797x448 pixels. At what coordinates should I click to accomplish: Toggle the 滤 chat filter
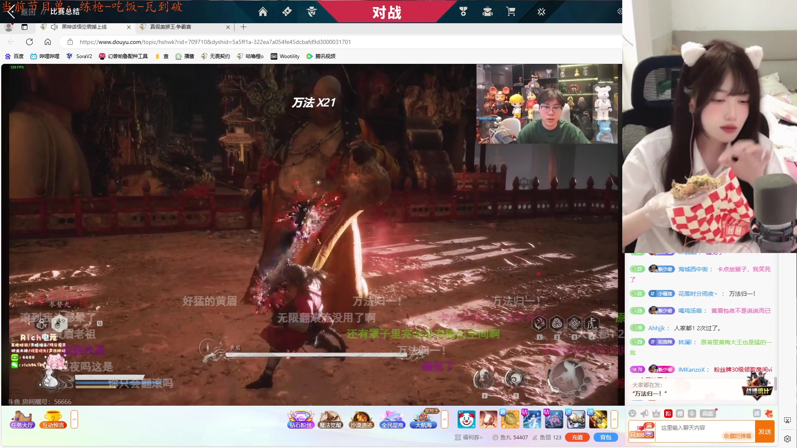coord(757,414)
